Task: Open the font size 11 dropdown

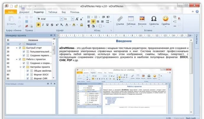Action: [73, 19]
